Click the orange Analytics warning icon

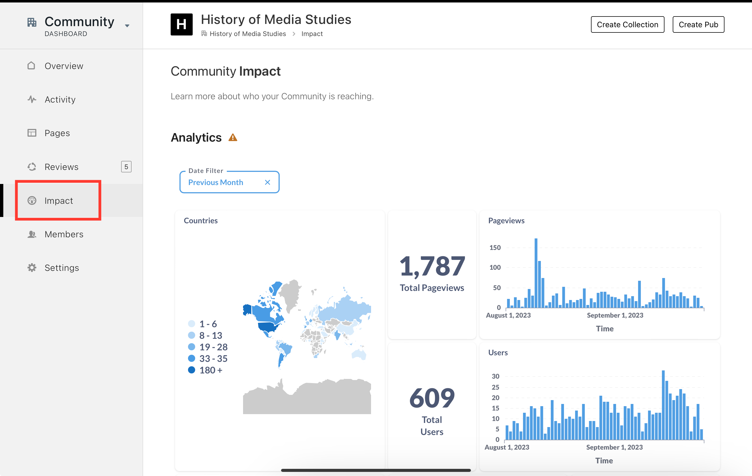point(233,137)
